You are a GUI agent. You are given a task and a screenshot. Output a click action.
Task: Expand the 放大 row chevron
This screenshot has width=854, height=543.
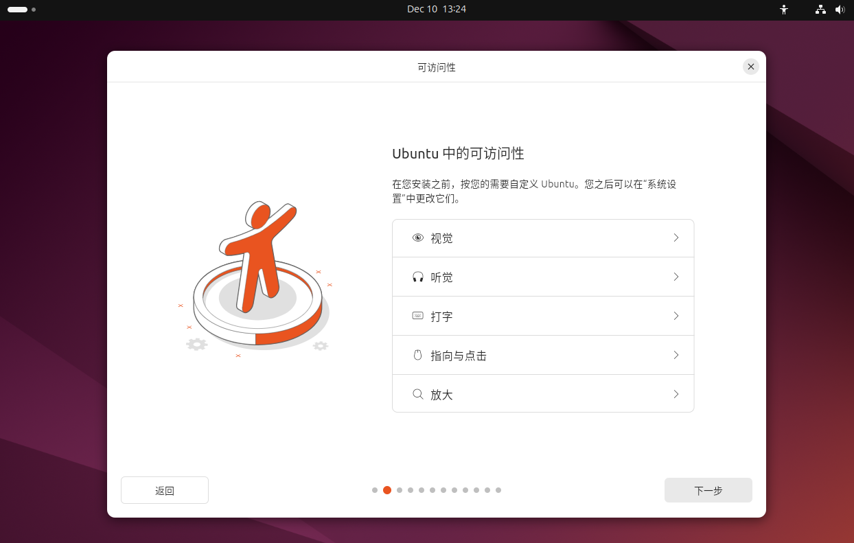pos(676,394)
